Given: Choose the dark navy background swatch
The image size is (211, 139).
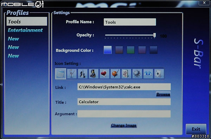Looking at the screenshot, I should pos(153,50).
